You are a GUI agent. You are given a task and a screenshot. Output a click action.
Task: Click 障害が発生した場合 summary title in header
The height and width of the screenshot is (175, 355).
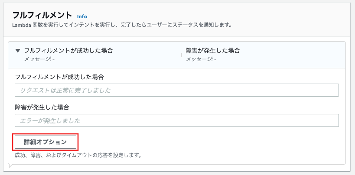click(212, 51)
